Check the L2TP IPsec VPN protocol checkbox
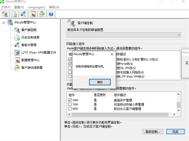189x141 pixels. point(70,77)
